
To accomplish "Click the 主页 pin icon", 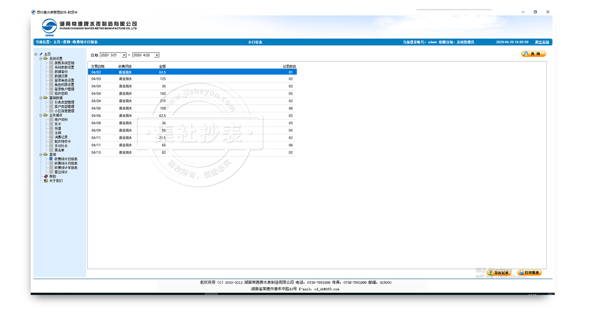I will pos(41,54).
